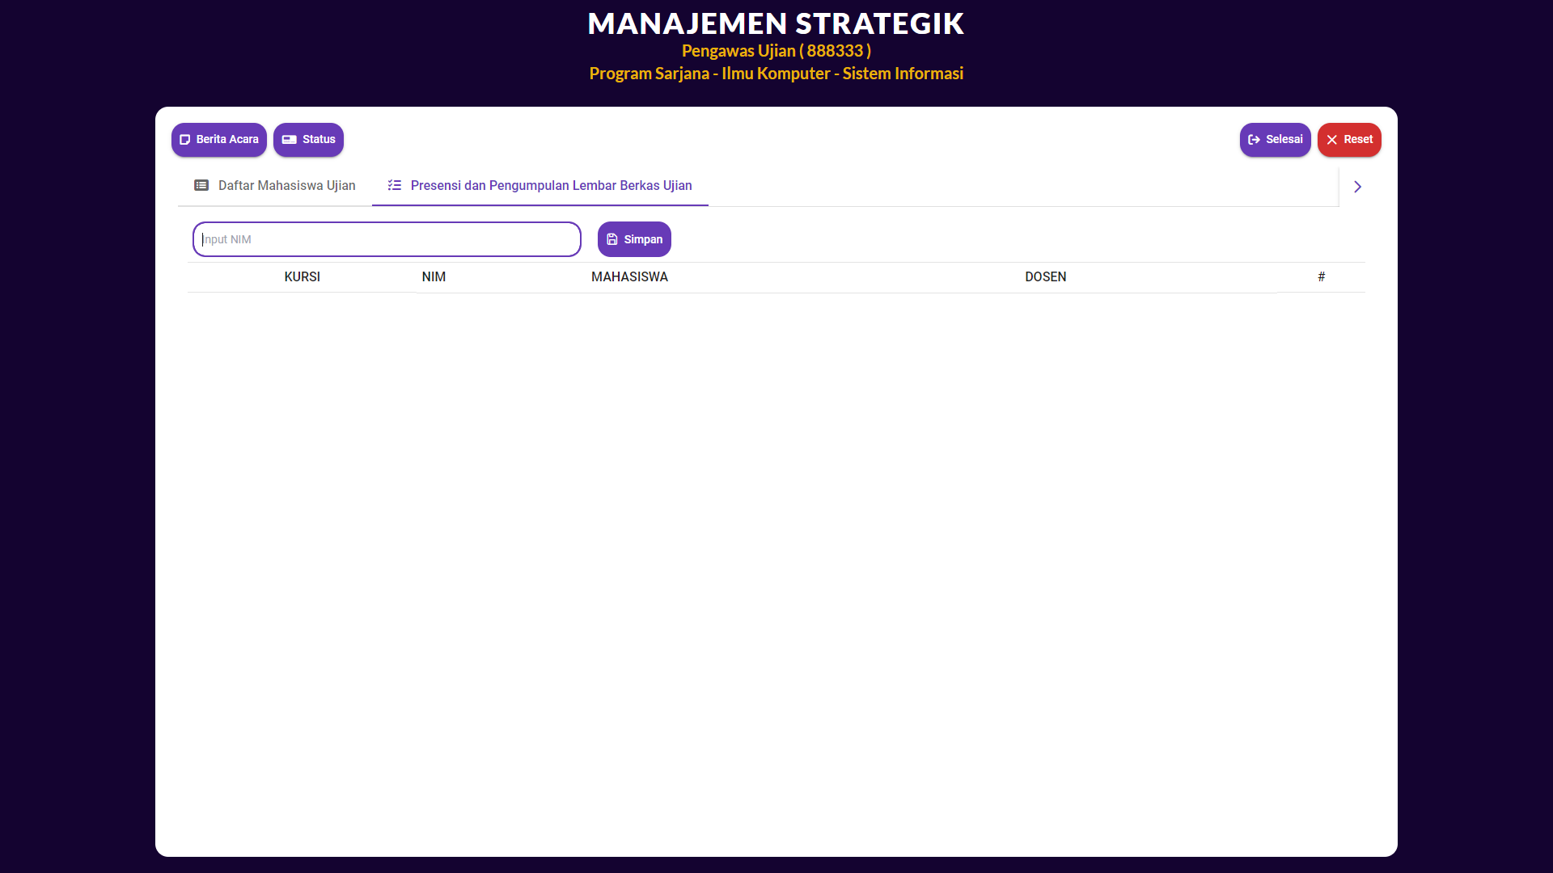Focus the Input NIM text field
This screenshot has height=873, width=1553.
387,239
